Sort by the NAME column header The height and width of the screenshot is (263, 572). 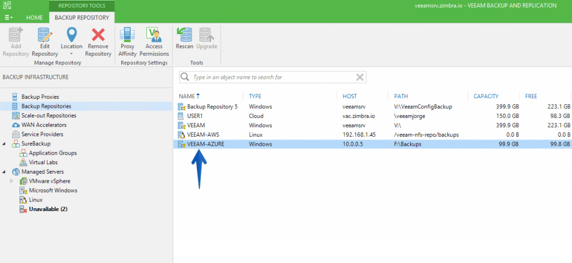pos(187,96)
